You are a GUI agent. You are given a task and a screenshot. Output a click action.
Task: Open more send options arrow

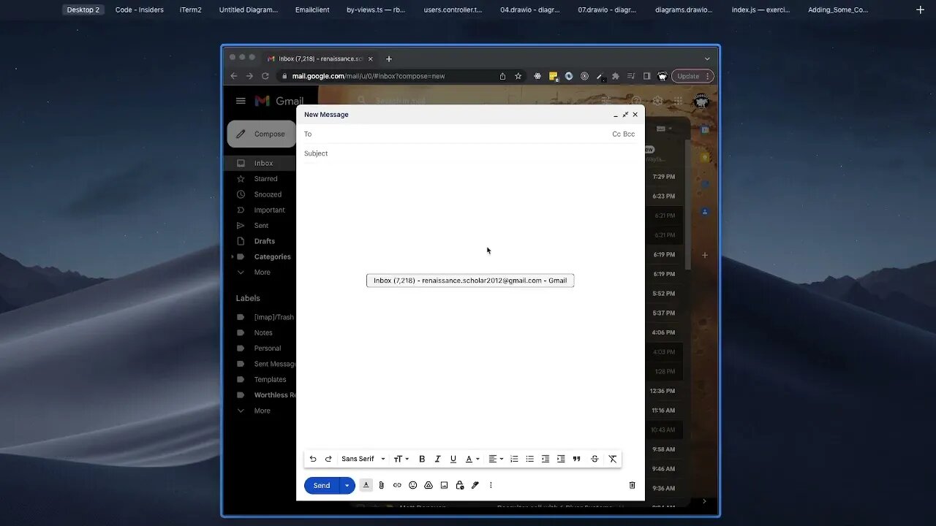pyautogui.click(x=347, y=485)
